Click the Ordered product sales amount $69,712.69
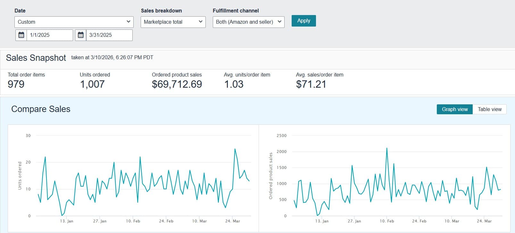This screenshot has width=515, height=233. 177,84
